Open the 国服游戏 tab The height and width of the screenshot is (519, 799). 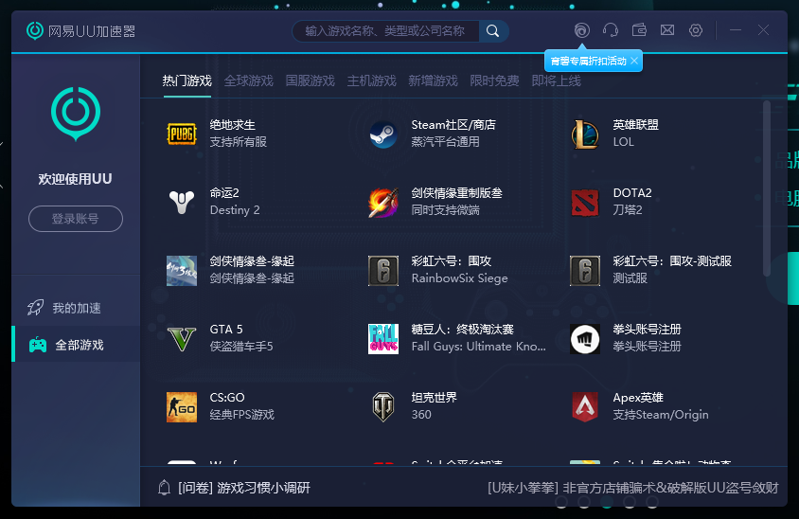310,81
